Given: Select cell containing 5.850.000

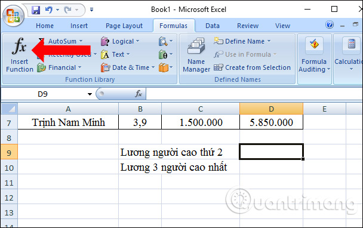Looking at the screenshot, I should pyautogui.click(x=271, y=122).
